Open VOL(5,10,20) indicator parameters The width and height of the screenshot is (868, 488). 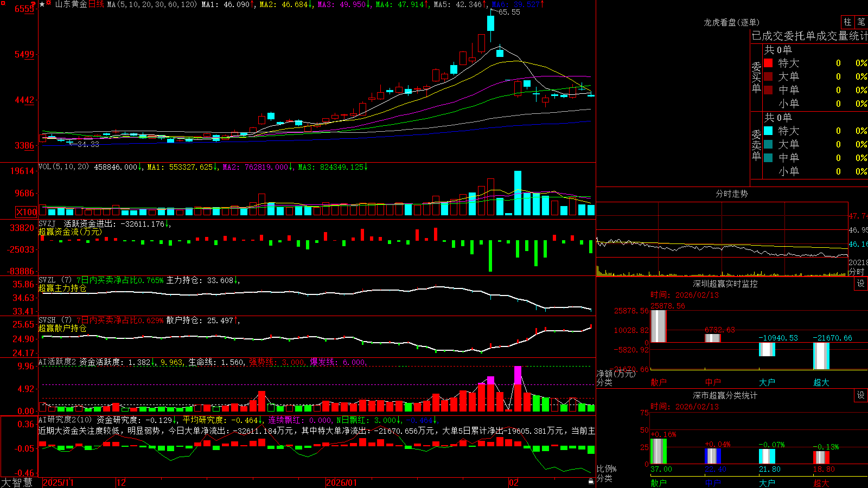pos(63,167)
